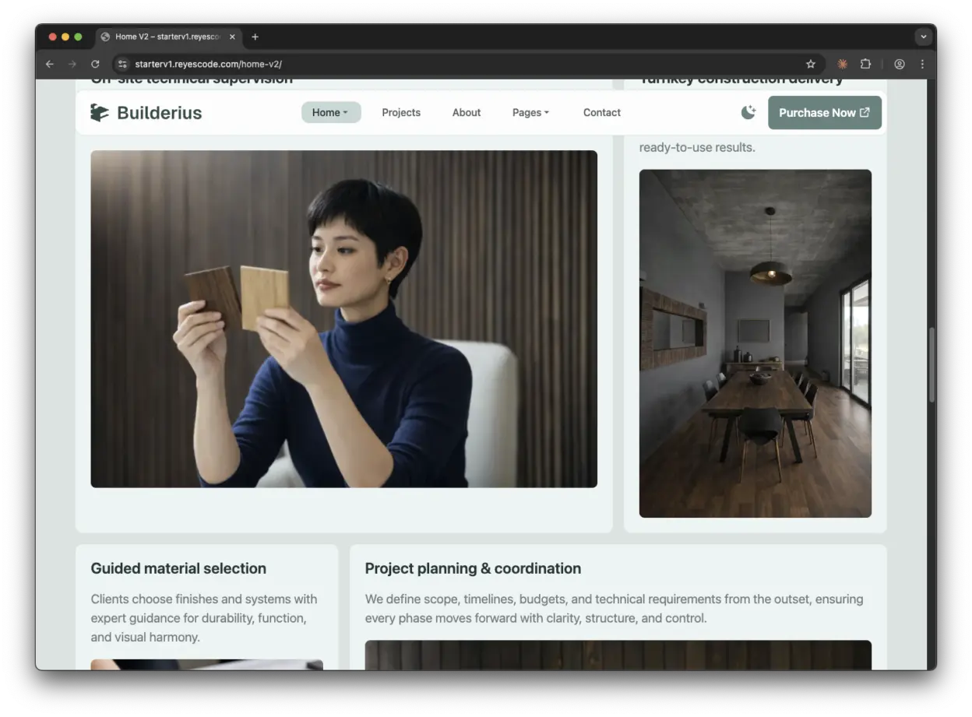This screenshot has height=717, width=972.
Task: Click the browser back arrow
Action: 50,65
